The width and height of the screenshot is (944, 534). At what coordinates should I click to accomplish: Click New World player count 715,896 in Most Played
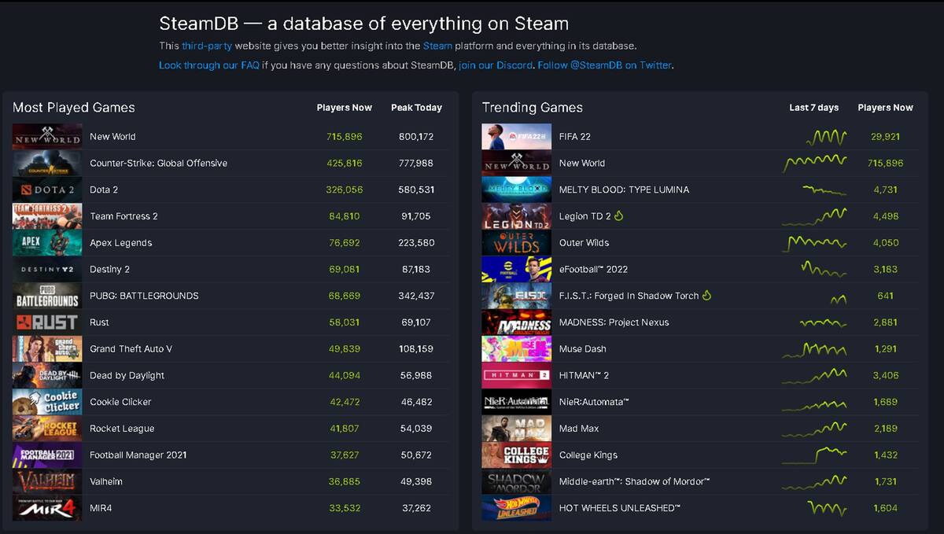(x=345, y=137)
